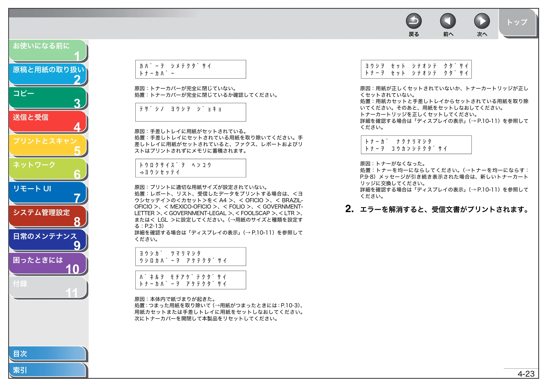547x387 pixels.
Task: Click the 前へ previous-page arrow icon
Action: pos(448,21)
